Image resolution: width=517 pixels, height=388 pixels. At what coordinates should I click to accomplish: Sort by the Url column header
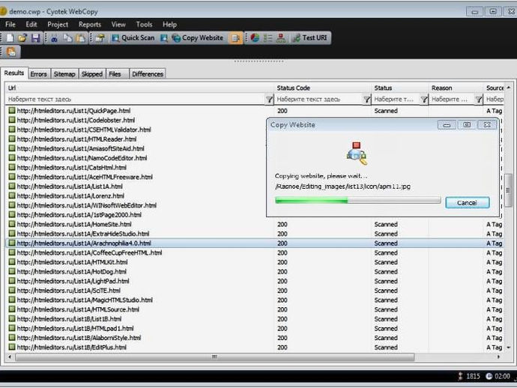(x=140, y=88)
